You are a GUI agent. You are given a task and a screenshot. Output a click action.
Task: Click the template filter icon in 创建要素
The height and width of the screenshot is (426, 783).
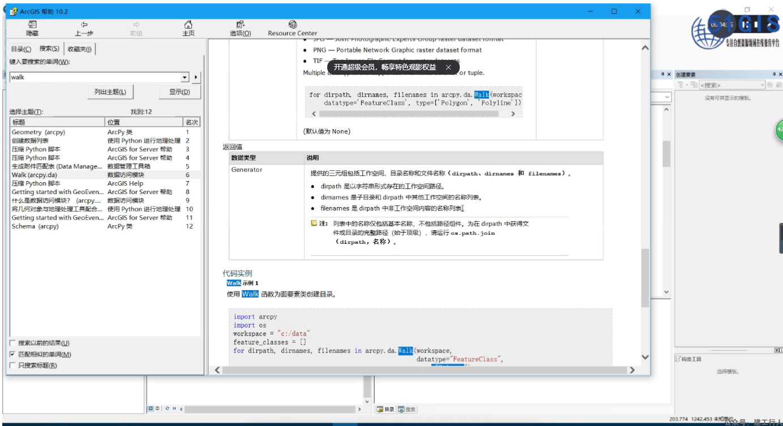(x=680, y=85)
